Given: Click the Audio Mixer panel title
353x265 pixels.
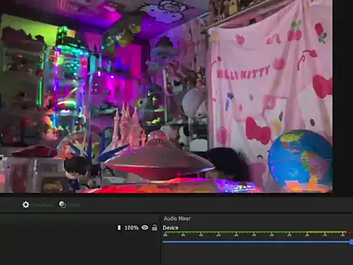Looking at the screenshot, I should tap(177, 219).
